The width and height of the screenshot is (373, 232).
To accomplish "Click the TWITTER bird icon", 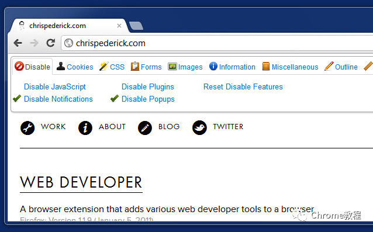I will tap(199, 127).
